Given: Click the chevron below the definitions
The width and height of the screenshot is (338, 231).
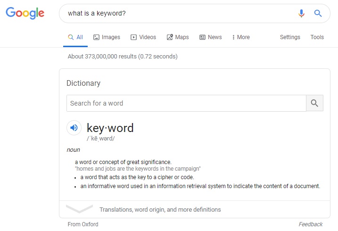Looking at the screenshot, I should click(x=79, y=209).
